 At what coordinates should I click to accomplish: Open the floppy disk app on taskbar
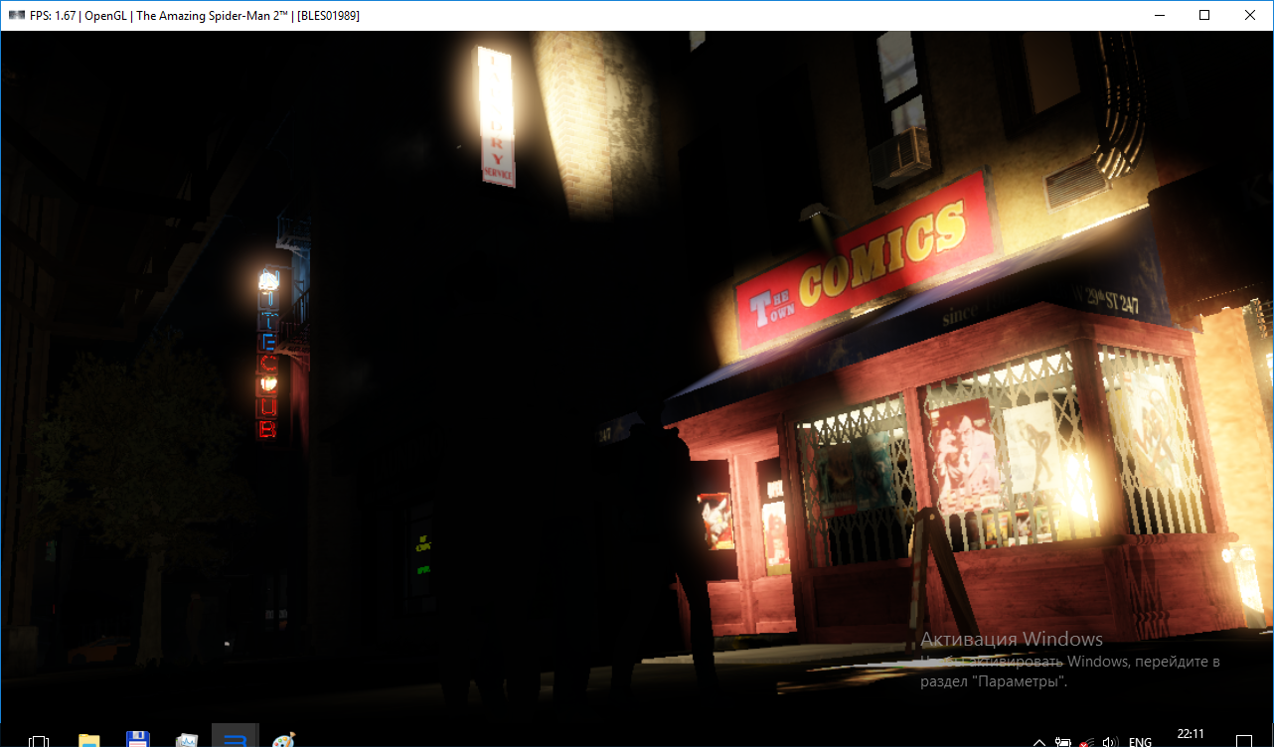point(138,740)
